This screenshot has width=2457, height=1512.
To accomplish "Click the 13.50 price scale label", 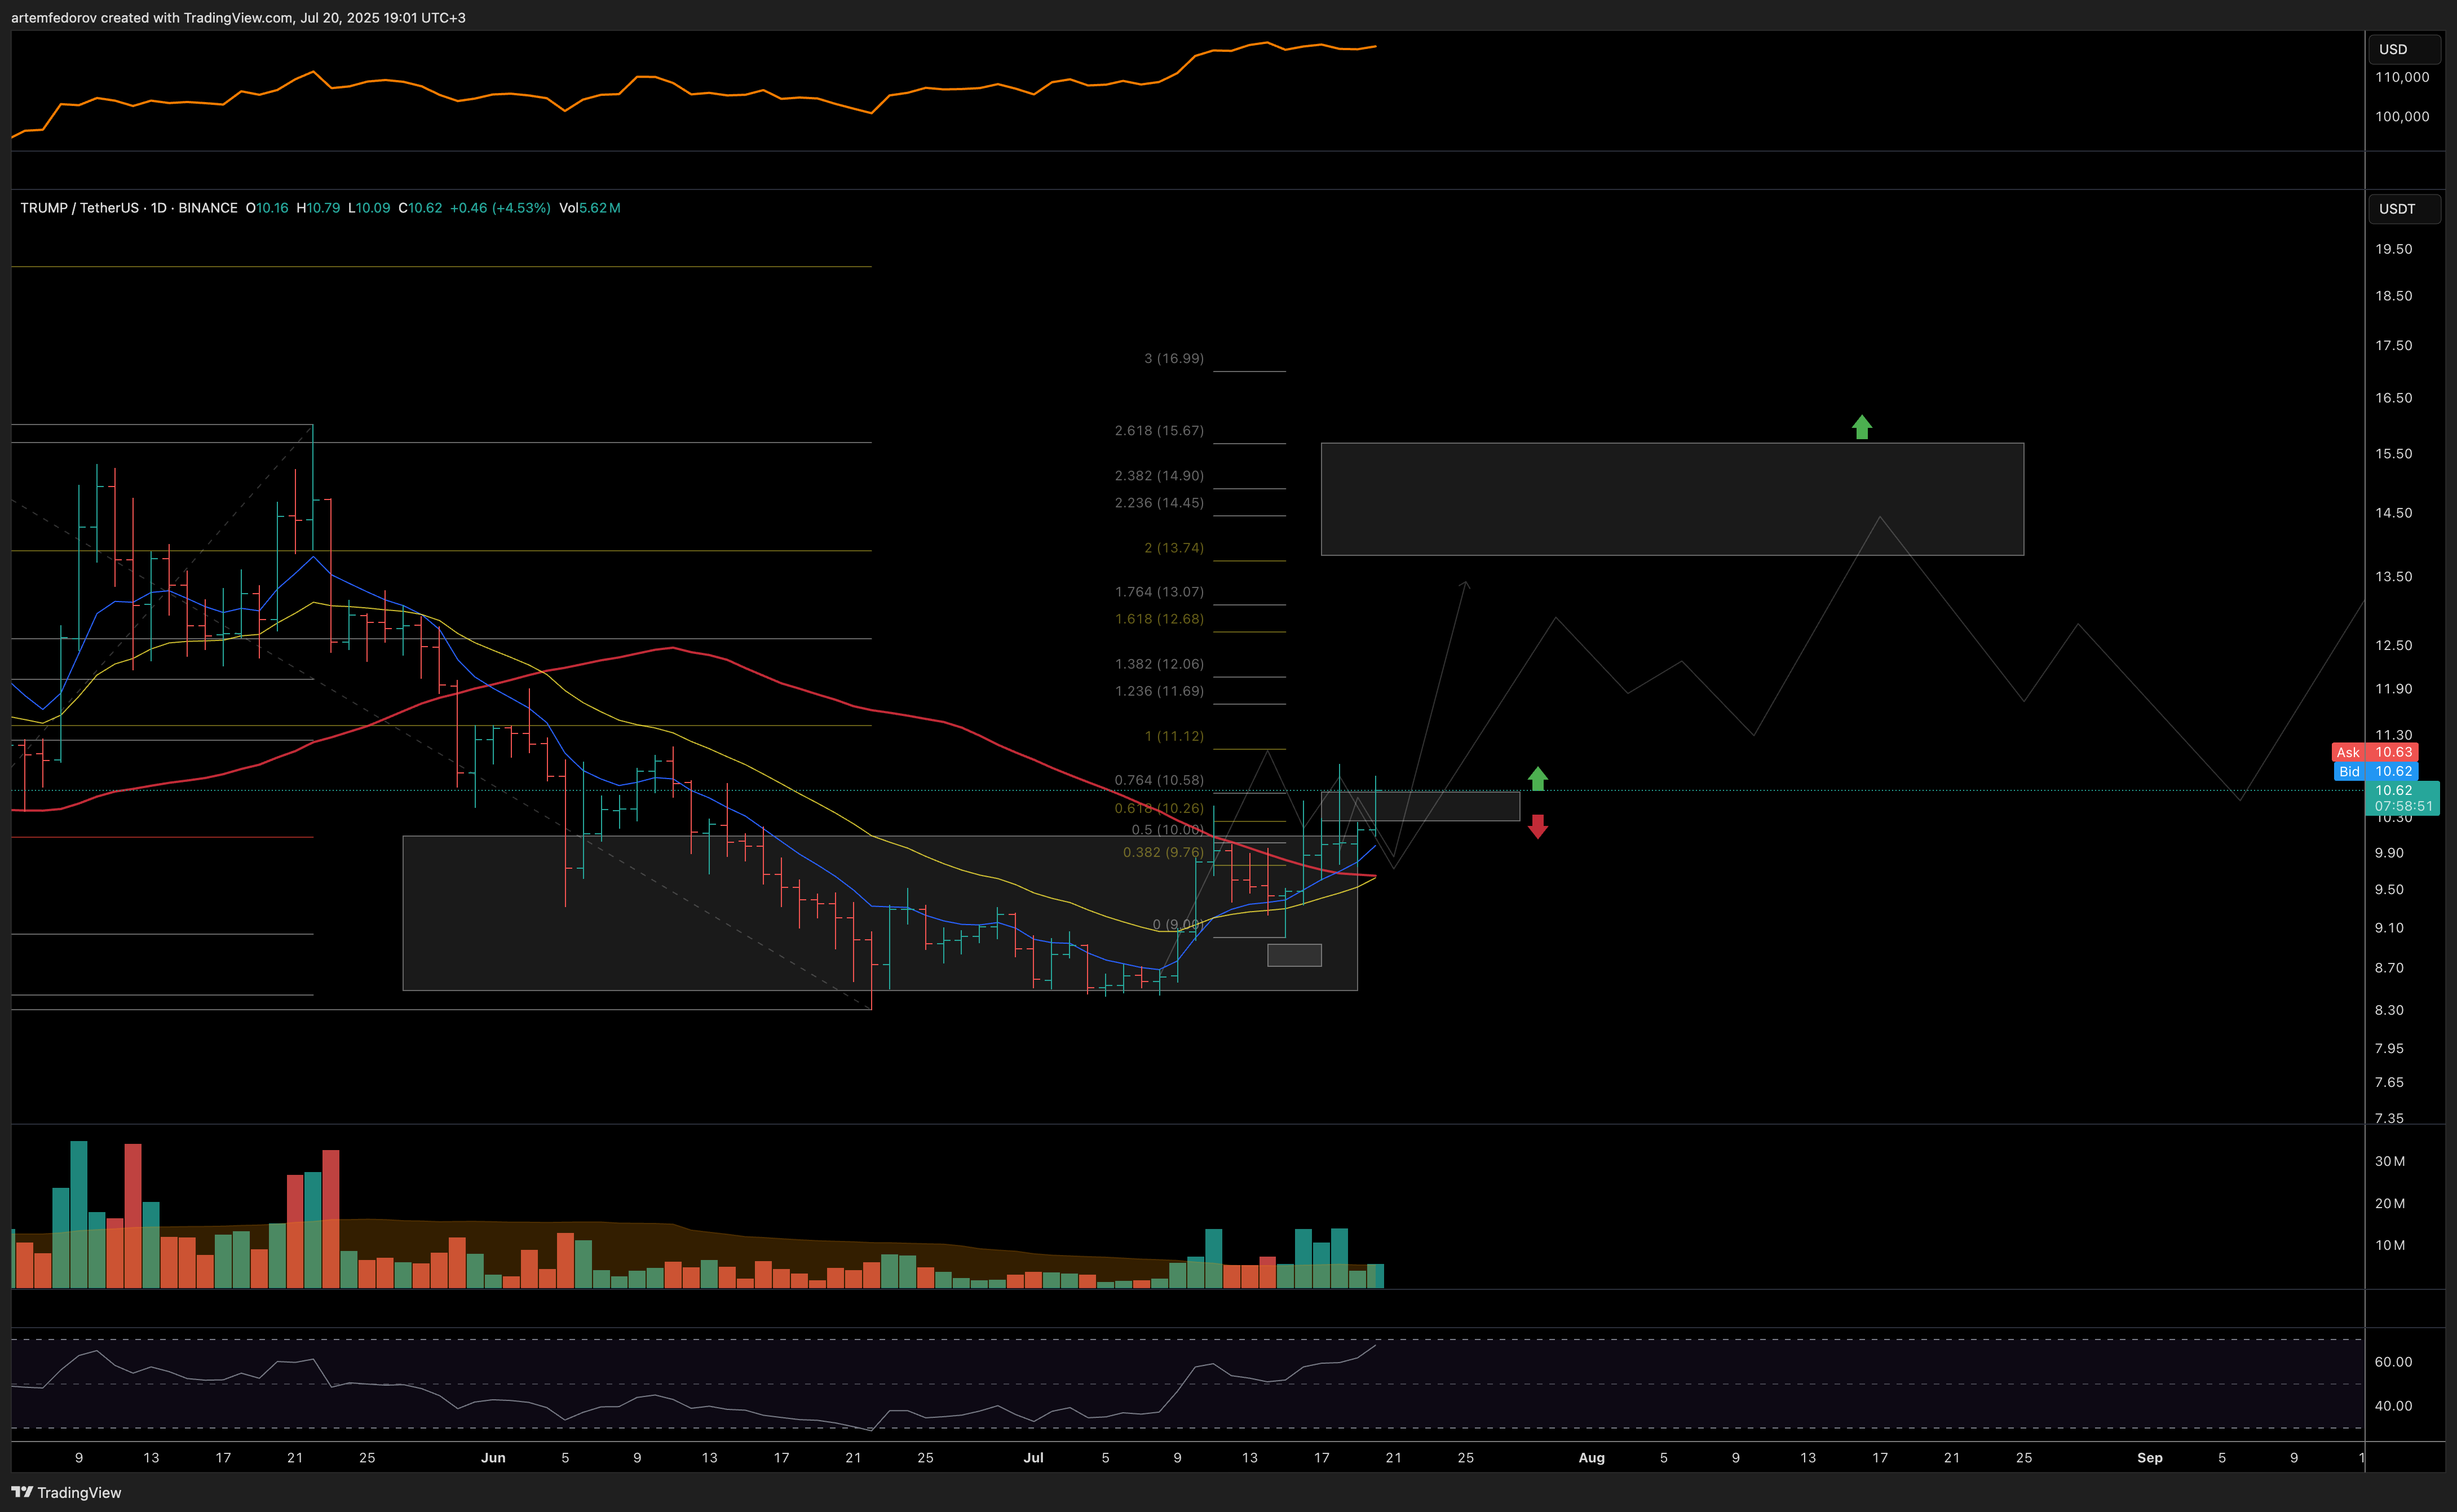I will coord(2393,576).
